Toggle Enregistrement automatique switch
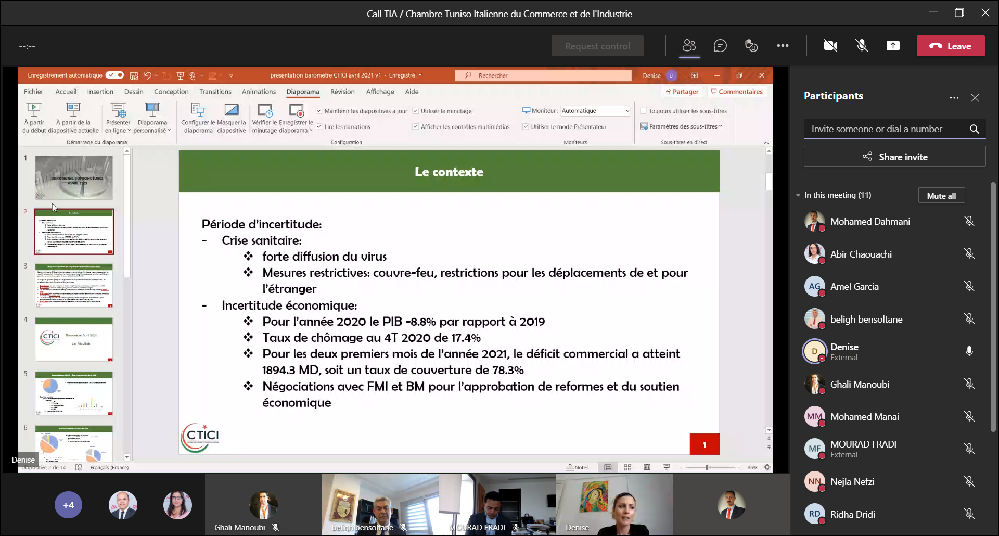 tap(115, 75)
